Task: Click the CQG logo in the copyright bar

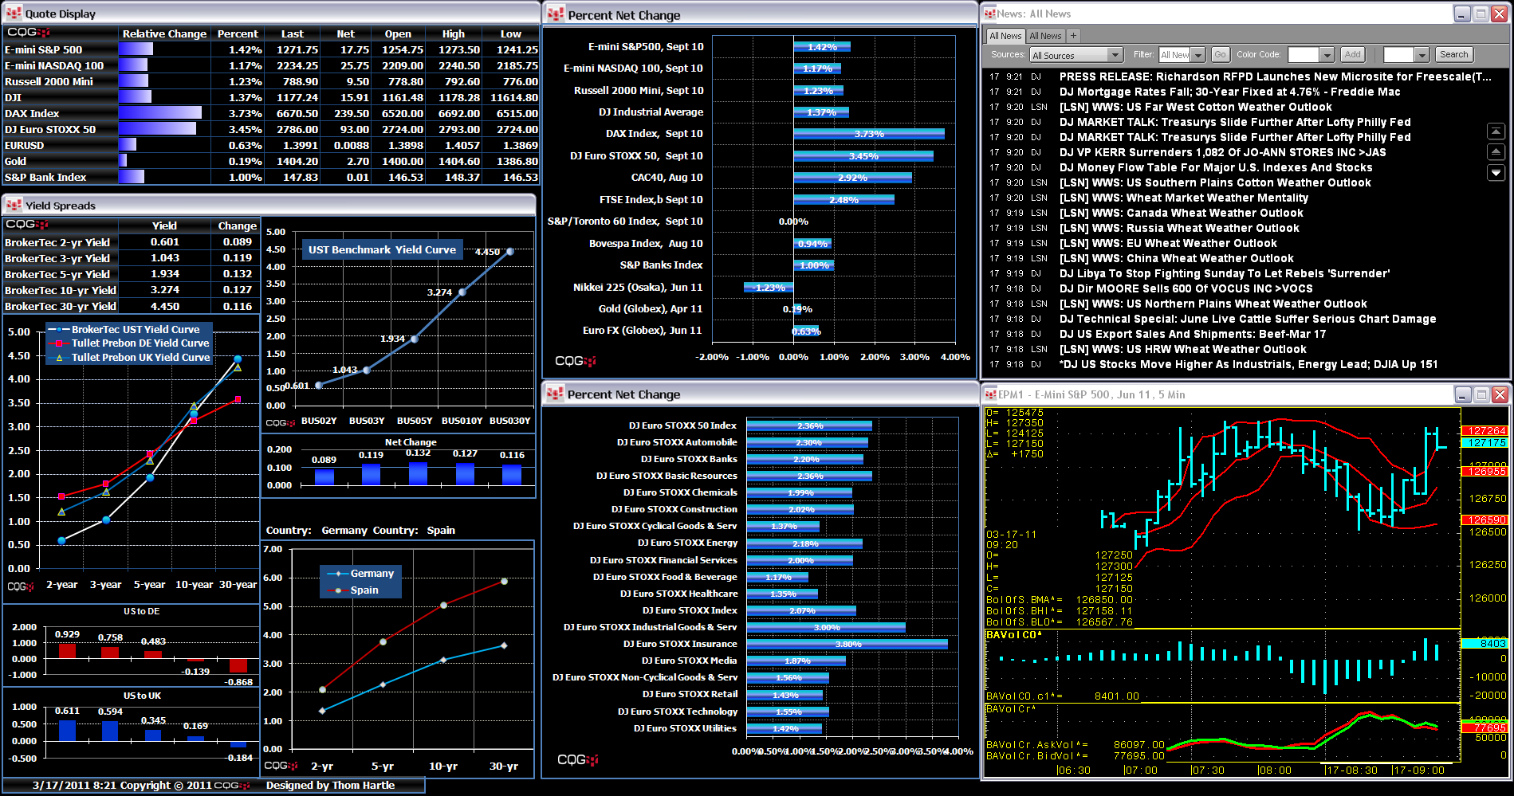Action: click(x=232, y=786)
